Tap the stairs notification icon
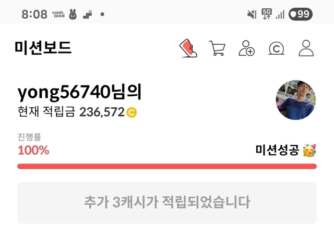Screen dimensions: 334x229 click(x=88, y=14)
